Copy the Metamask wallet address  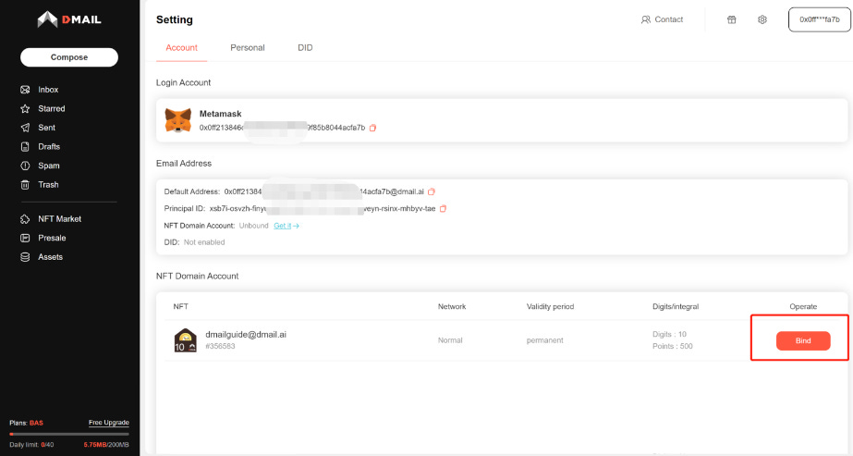tap(372, 128)
